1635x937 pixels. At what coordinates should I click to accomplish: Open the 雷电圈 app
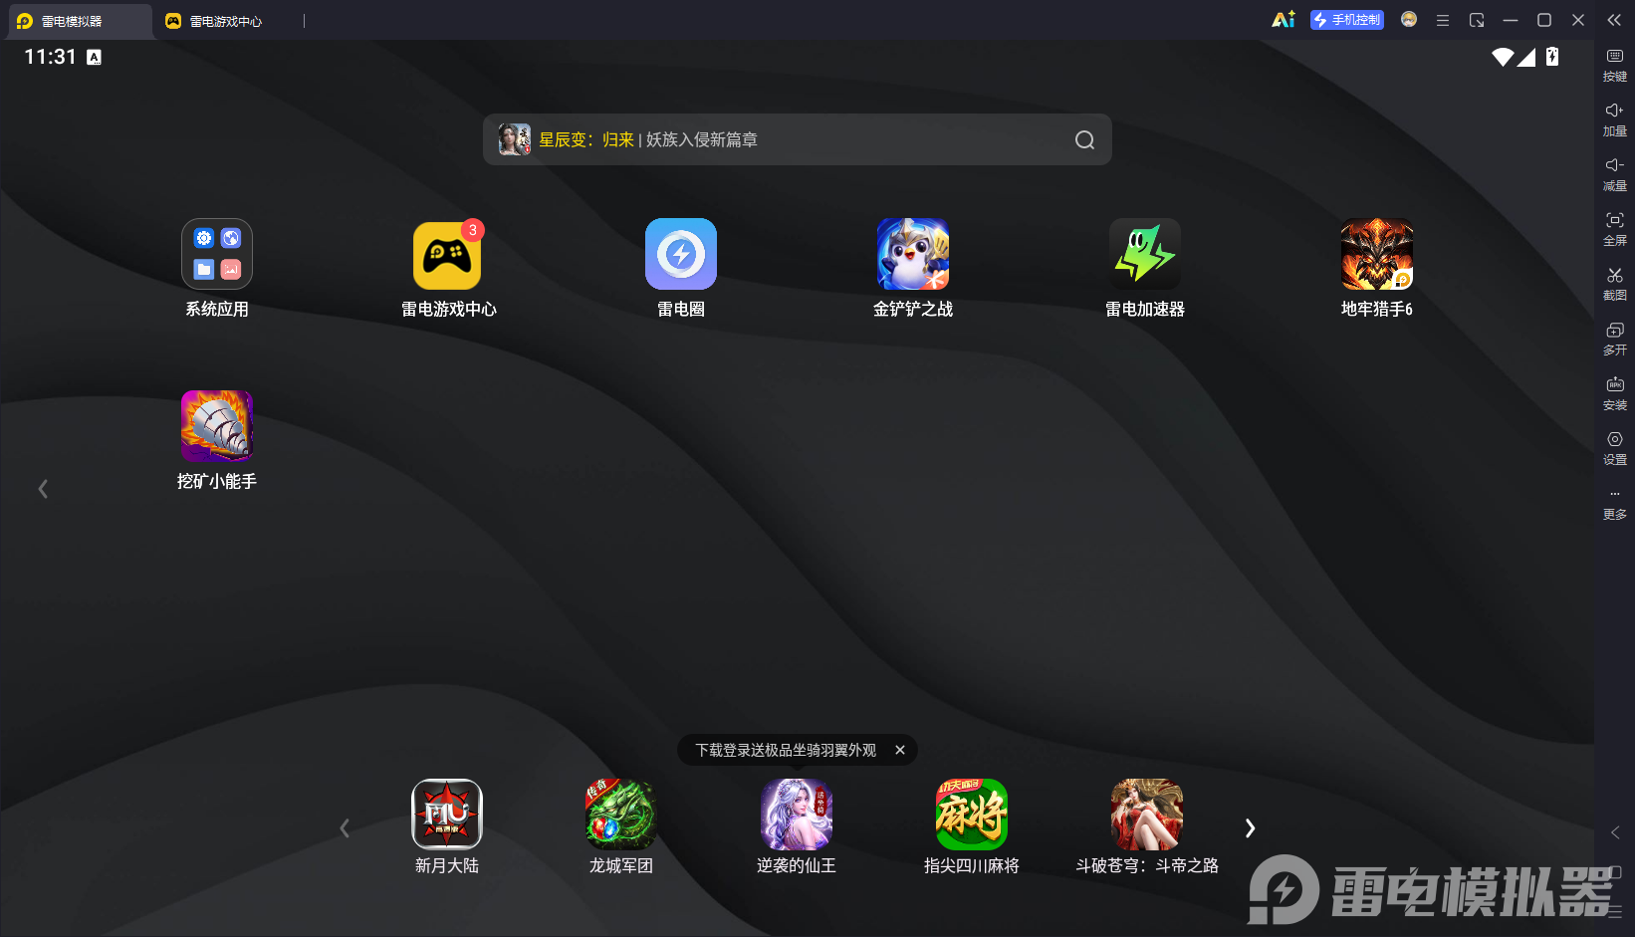tap(681, 254)
